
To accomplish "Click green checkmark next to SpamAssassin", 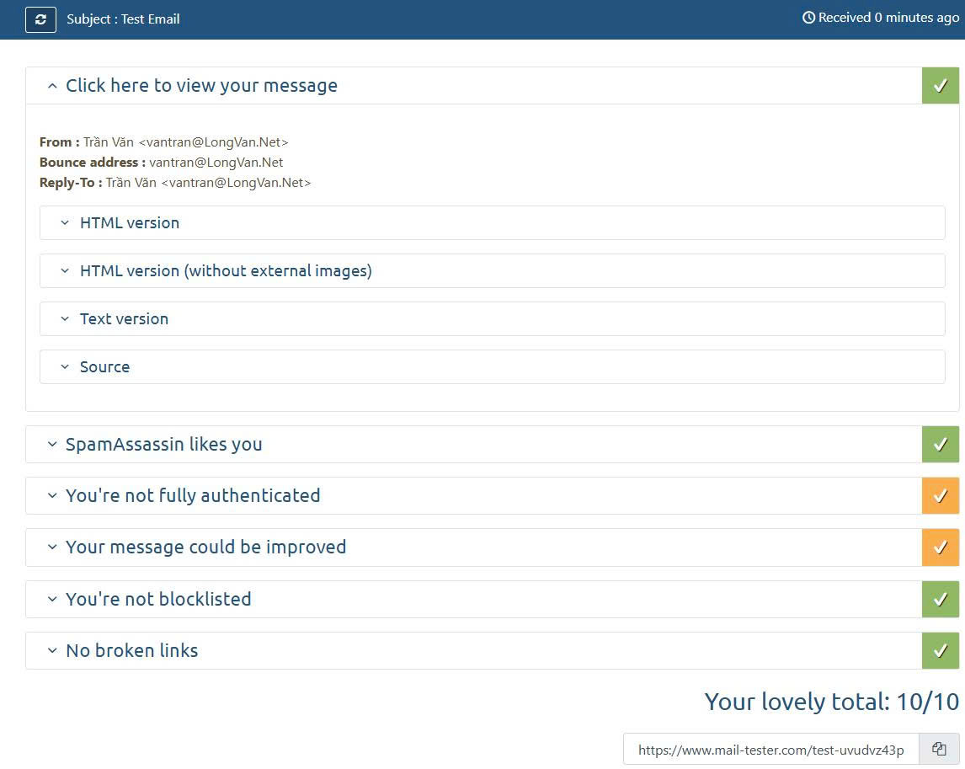I will (x=941, y=445).
